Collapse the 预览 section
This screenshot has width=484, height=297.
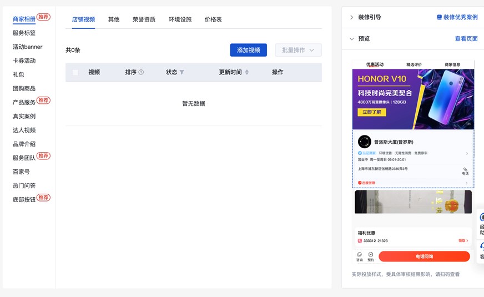352,39
